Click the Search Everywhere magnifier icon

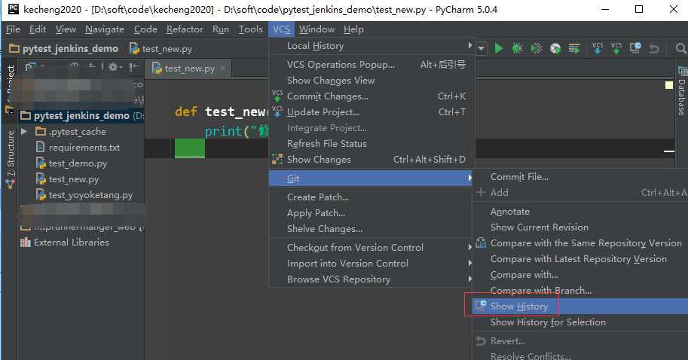680,48
